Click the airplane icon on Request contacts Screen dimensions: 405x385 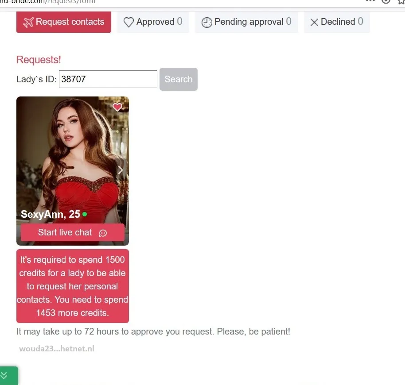pyautogui.click(x=28, y=22)
